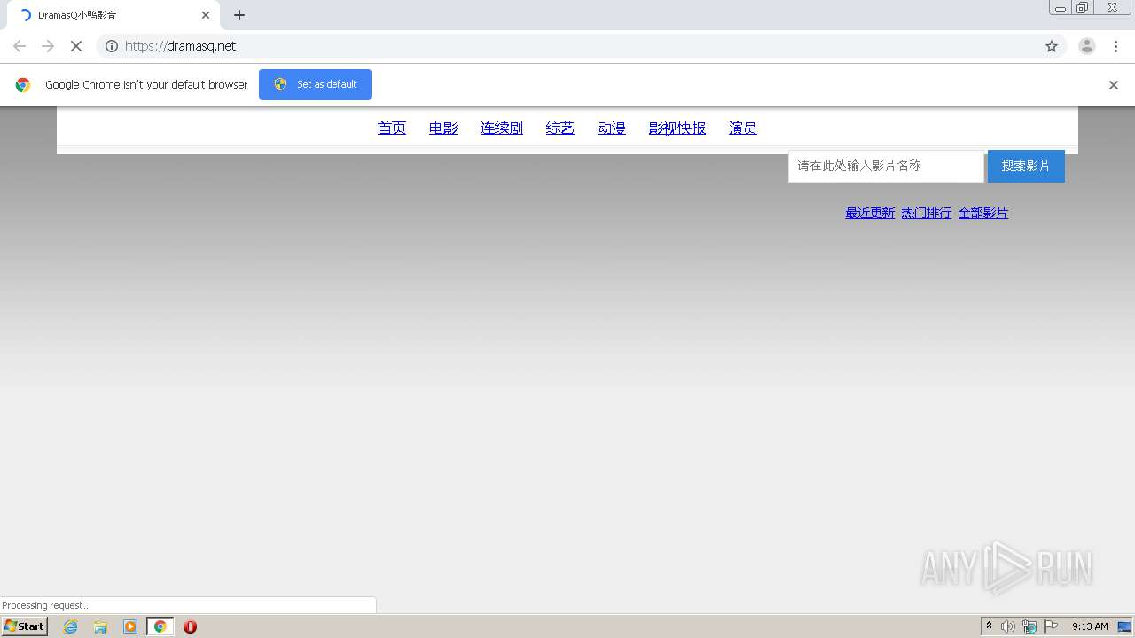The image size is (1135, 638).
Task: Click the 9:13 AM system clock
Action: click(1090, 626)
